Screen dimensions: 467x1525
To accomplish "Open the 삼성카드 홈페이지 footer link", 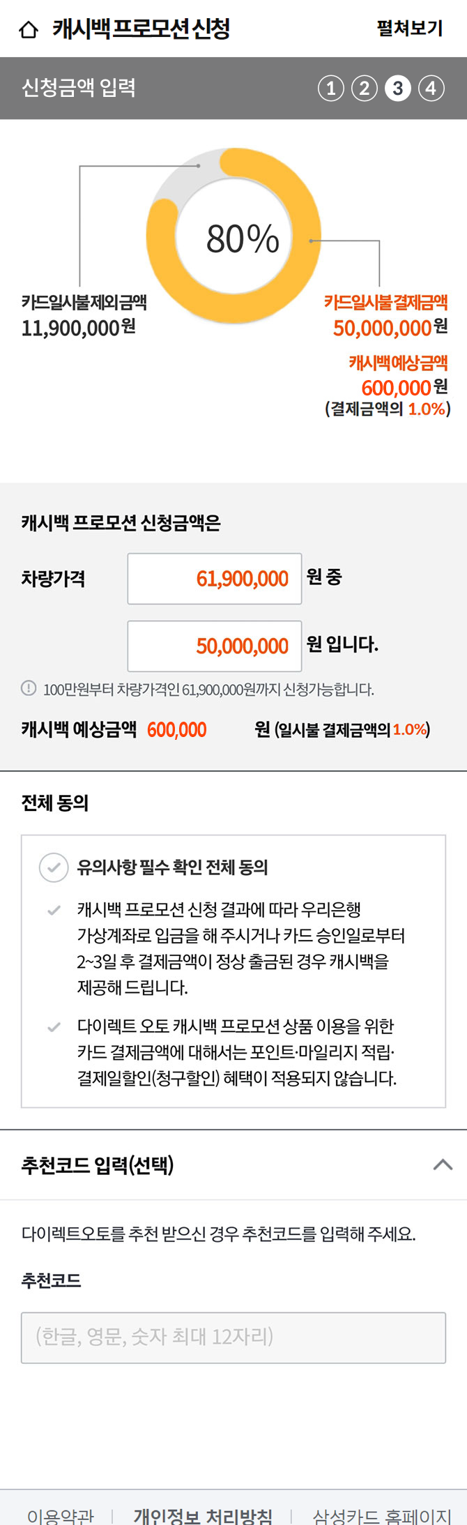I will tap(382, 1515).
